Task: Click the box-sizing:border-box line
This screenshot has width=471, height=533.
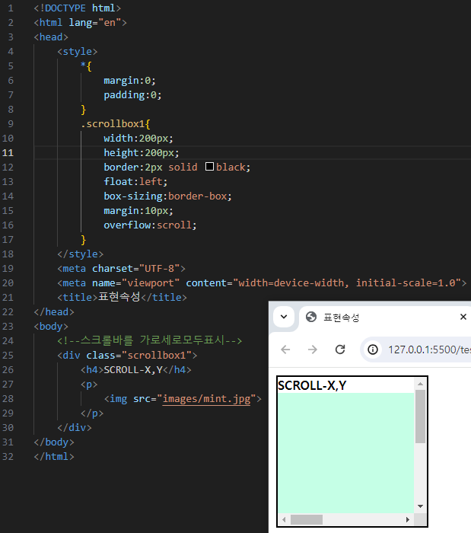Action: click(x=167, y=196)
